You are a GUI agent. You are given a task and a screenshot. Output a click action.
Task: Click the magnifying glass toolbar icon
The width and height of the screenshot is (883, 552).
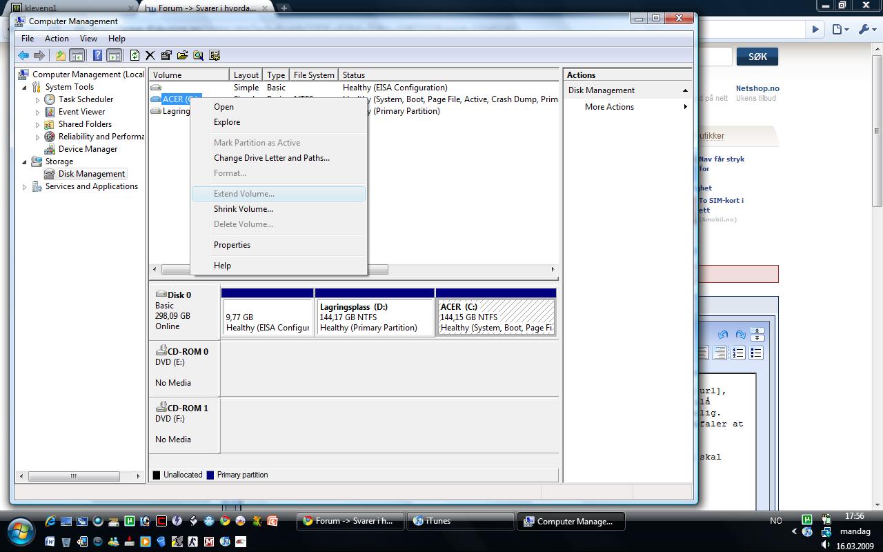click(199, 56)
